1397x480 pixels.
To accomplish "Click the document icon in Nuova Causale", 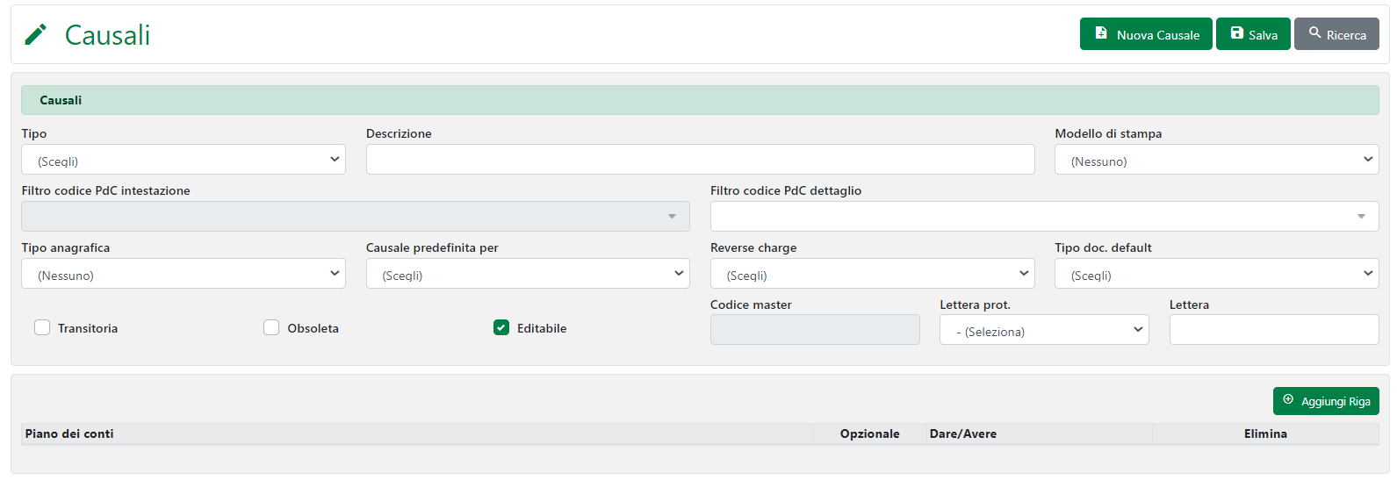I will (1101, 33).
